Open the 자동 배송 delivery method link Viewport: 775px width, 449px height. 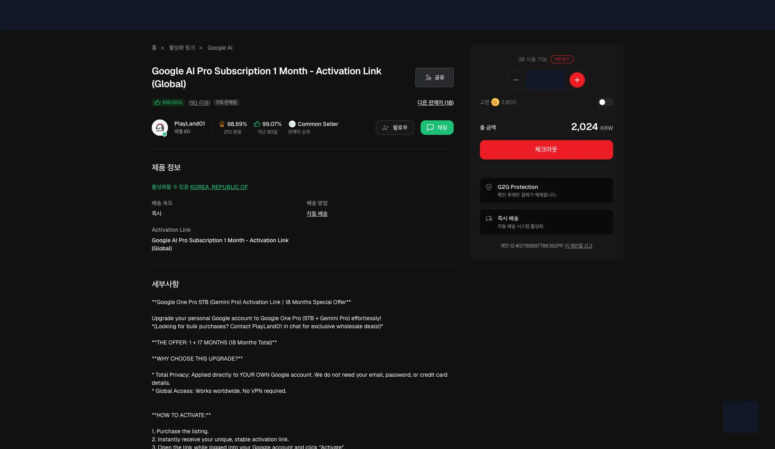point(317,214)
